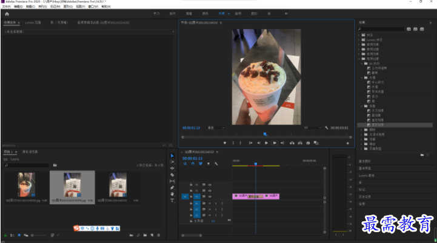This screenshot has height=243, width=437.
Task: Switch project panel to list view
Action: 12,235
